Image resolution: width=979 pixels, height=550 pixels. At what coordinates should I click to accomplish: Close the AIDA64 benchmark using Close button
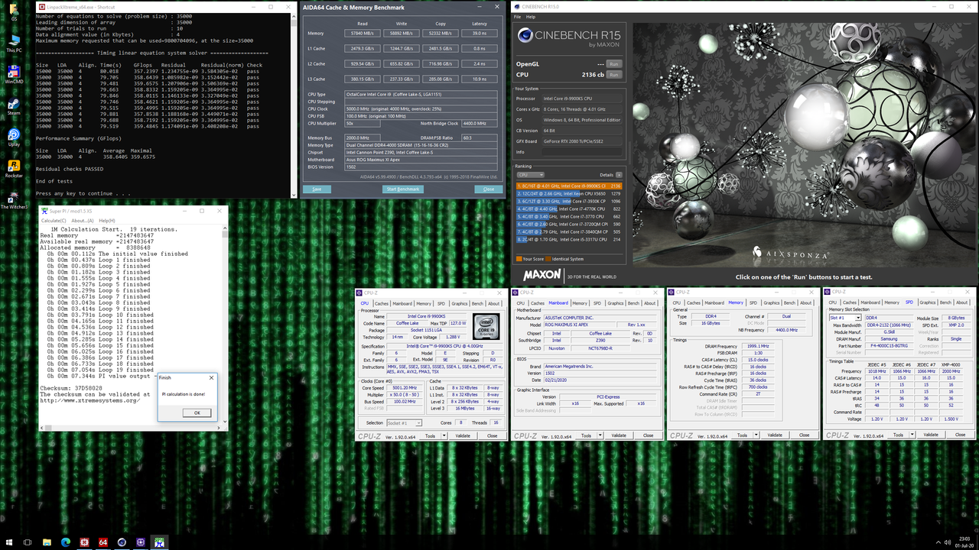(x=489, y=189)
